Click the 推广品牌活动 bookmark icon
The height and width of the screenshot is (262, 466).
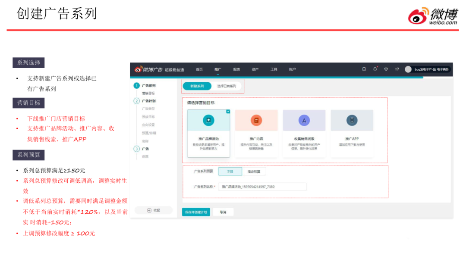[208, 121]
